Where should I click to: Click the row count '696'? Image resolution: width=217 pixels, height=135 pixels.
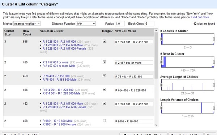point(25,42)
